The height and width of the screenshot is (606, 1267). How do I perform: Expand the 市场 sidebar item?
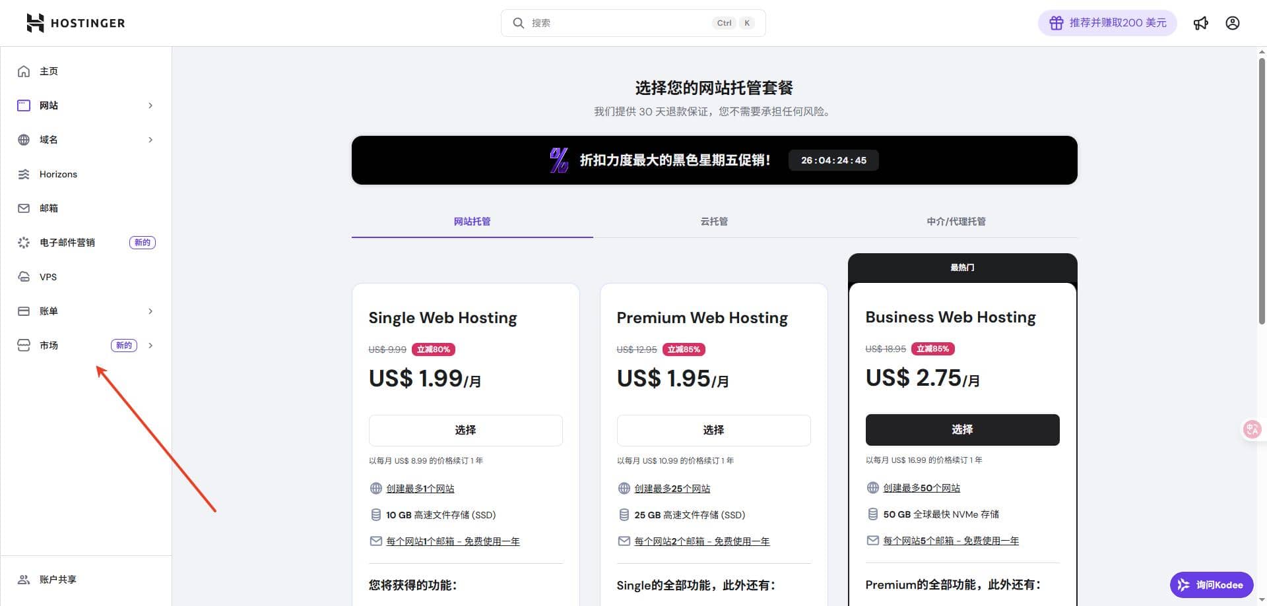coord(150,345)
